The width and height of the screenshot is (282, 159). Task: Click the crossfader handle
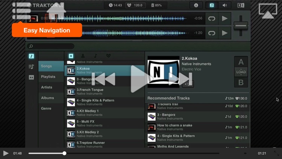pos(241,26)
